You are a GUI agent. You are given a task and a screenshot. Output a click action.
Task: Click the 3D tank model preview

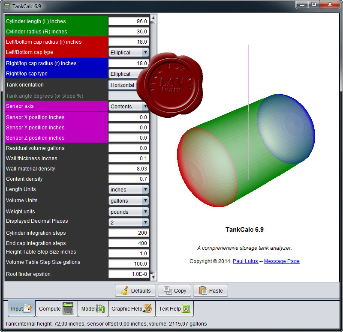246,150
